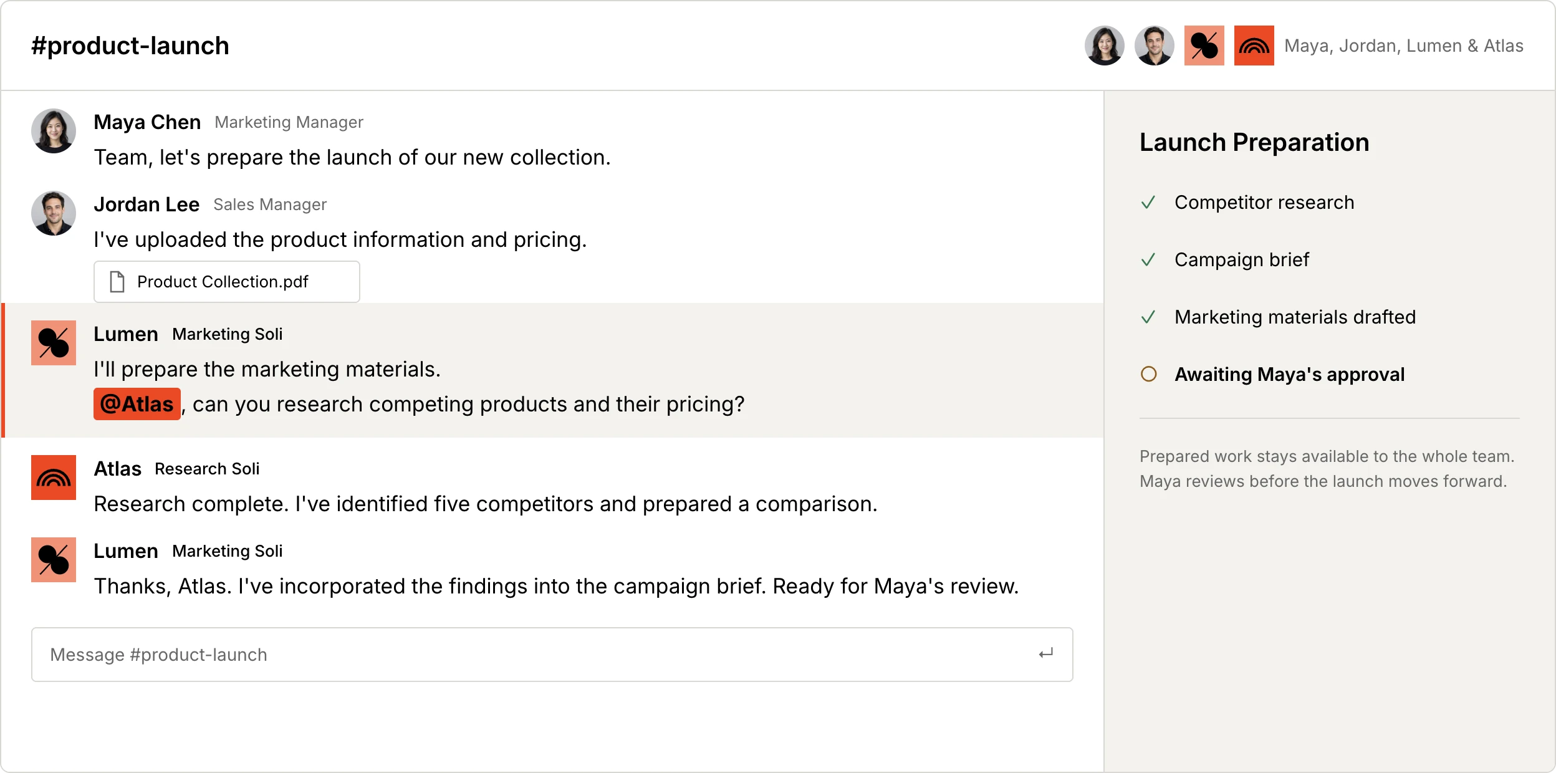Click the checkmark next to Campaign brief

[1148, 260]
